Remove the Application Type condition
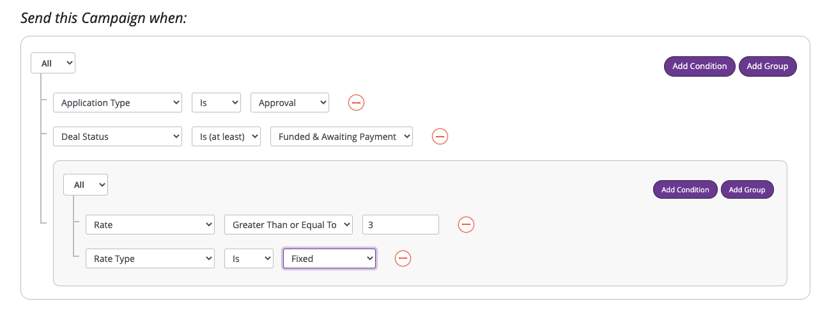 [356, 103]
